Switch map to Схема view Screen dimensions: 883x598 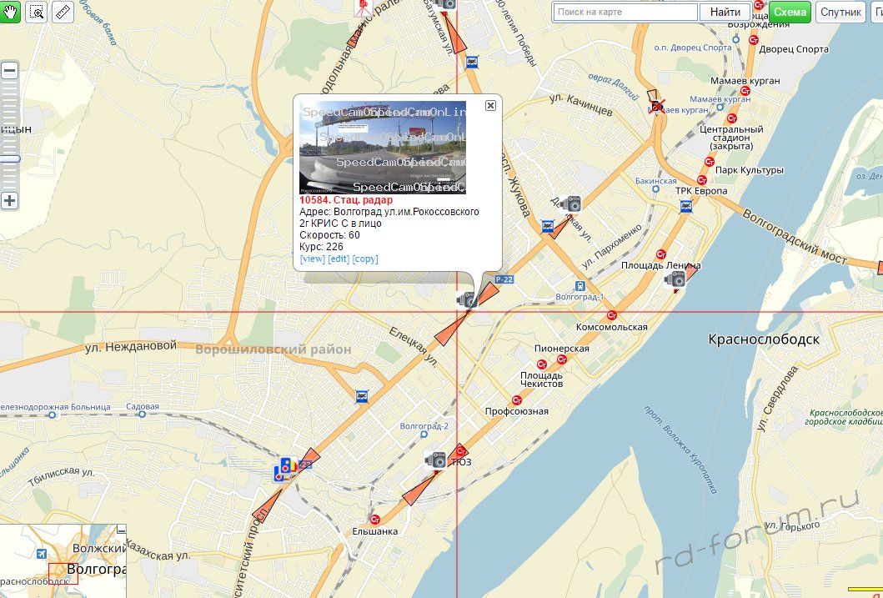coord(790,12)
